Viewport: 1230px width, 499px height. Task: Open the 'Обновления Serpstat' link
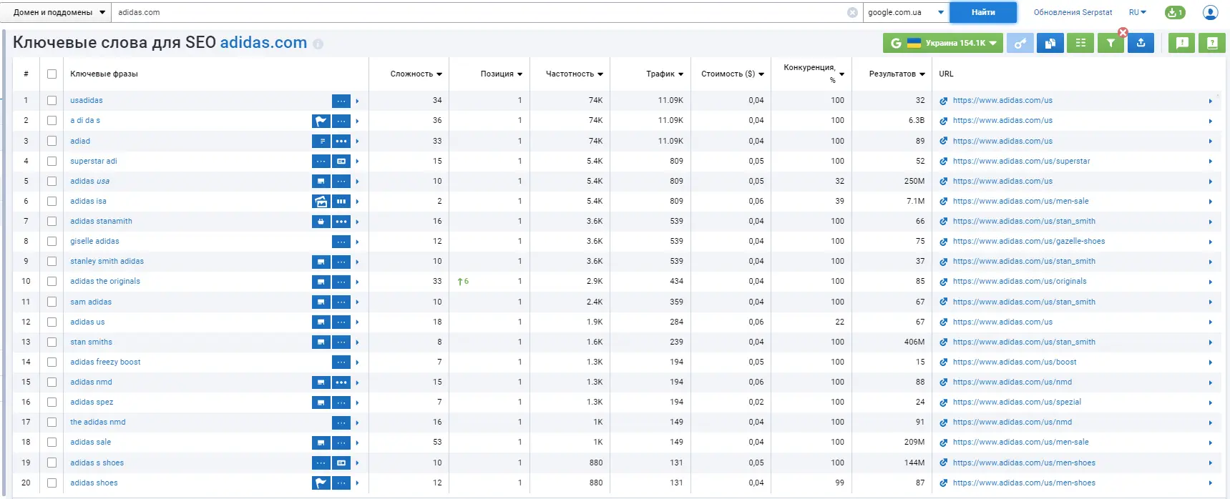click(1073, 12)
